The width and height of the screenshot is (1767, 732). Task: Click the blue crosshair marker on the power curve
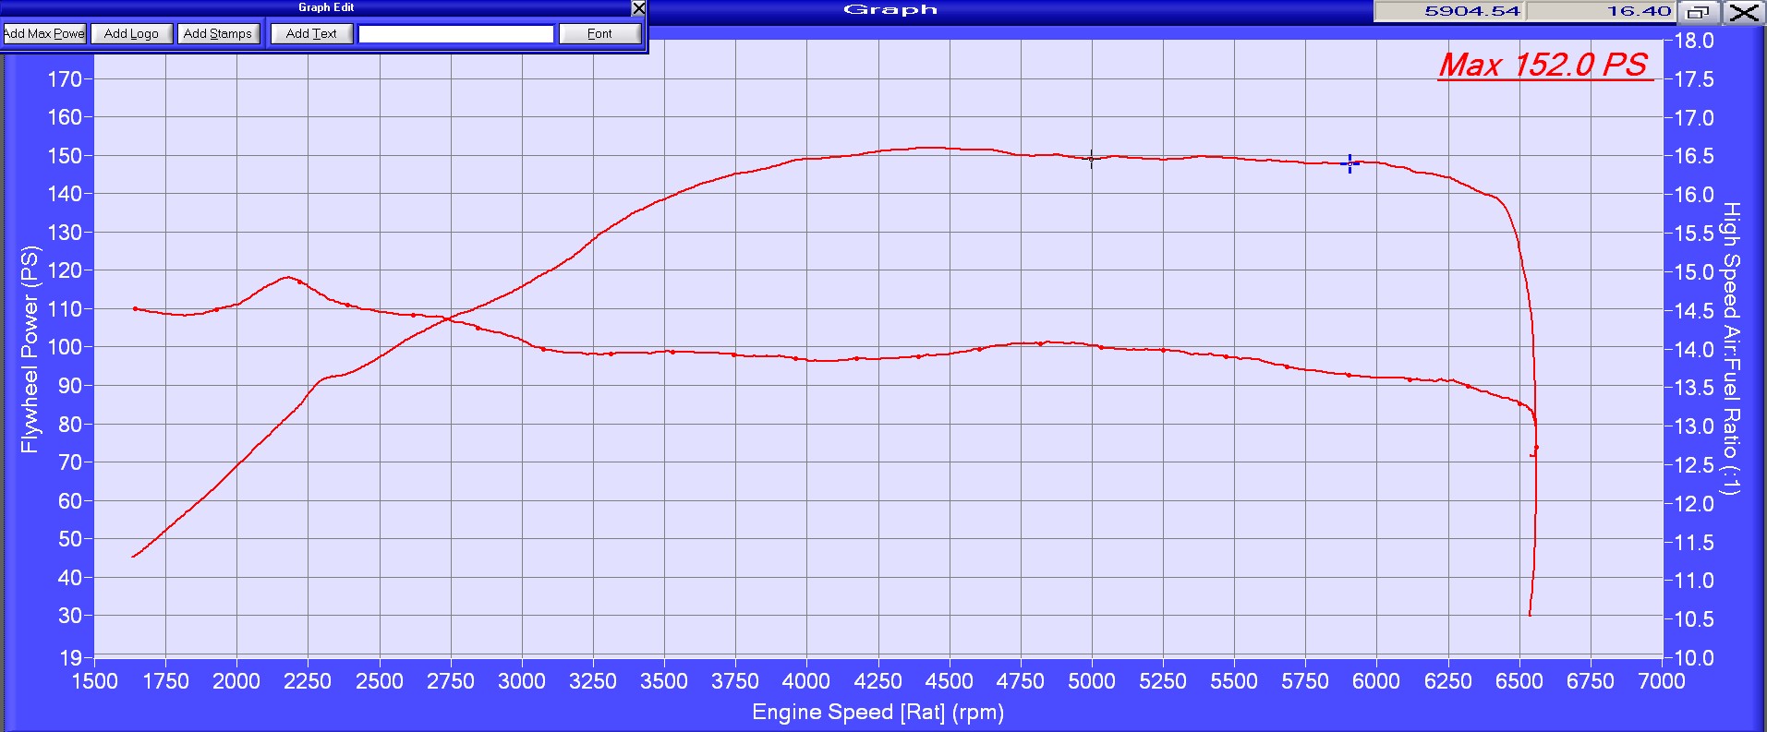point(1350,163)
